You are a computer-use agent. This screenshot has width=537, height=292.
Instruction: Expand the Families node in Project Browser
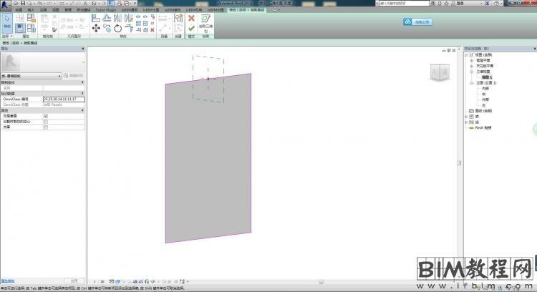(468, 116)
